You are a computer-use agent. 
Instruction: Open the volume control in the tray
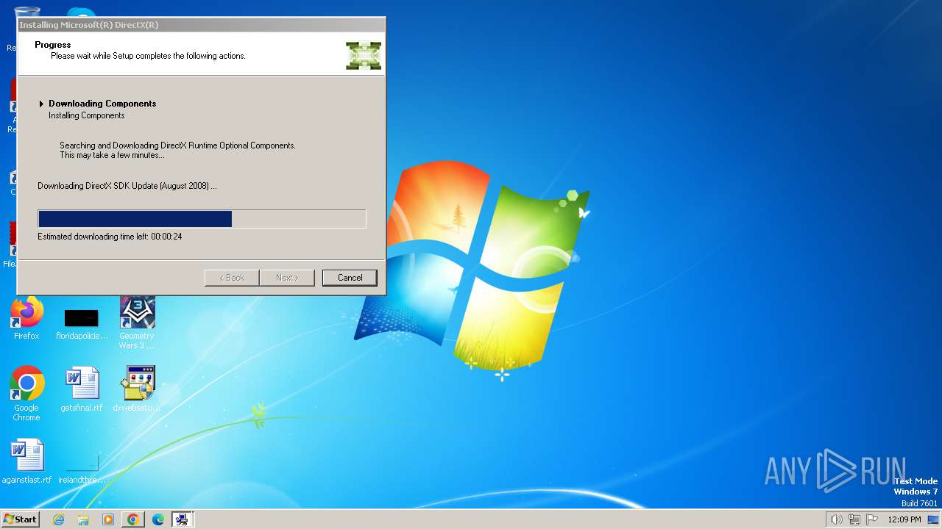[836, 519]
